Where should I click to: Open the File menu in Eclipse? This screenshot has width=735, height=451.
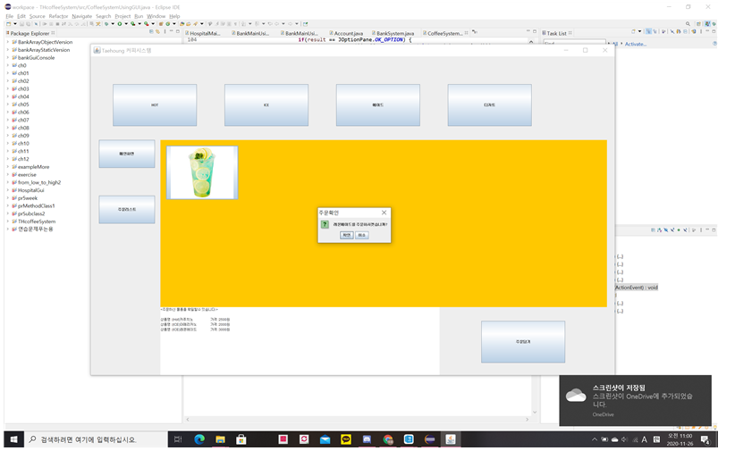pyautogui.click(x=9, y=16)
